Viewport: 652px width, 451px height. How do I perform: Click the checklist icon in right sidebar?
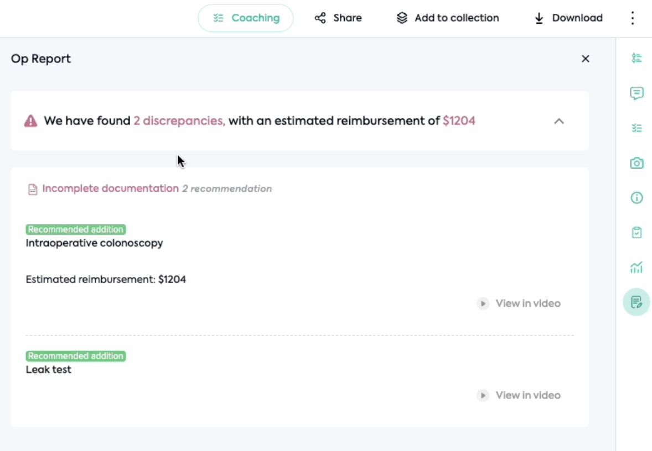[637, 128]
